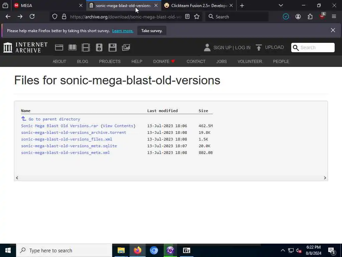
Task: Open the Internet Archive Web (Wayback) icon
Action: pos(59,48)
